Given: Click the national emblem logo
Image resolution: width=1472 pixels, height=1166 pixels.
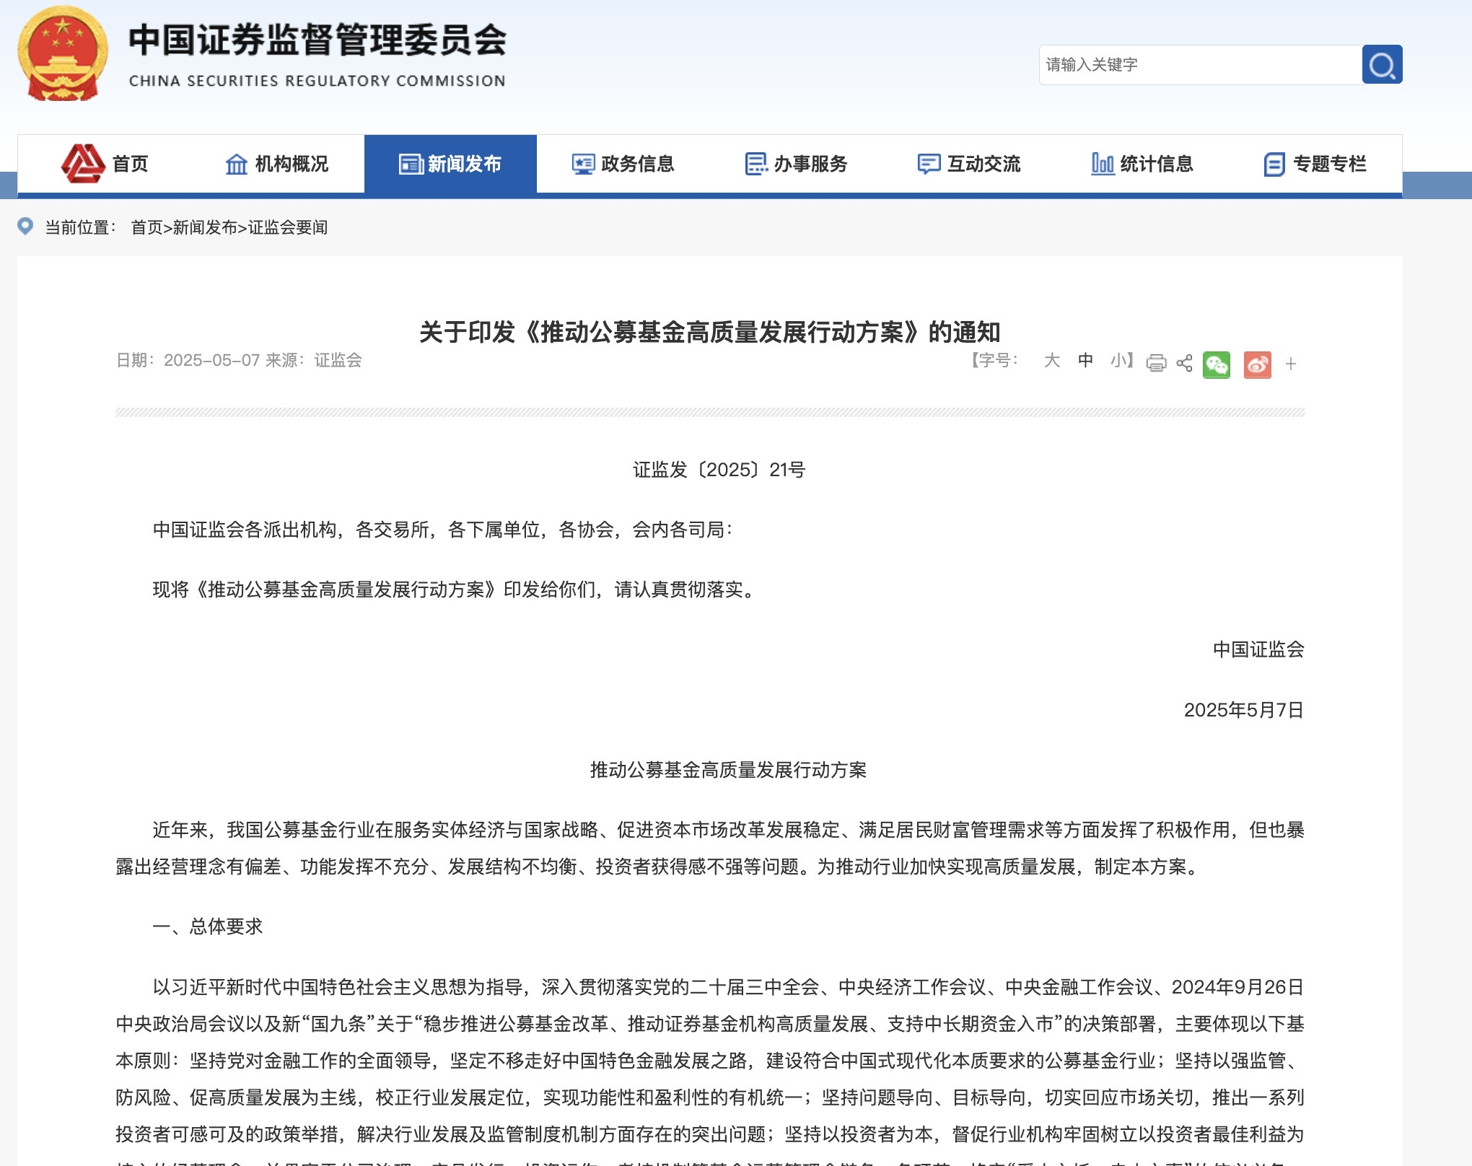Looking at the screenshot, I should click(x=63, y=53).
